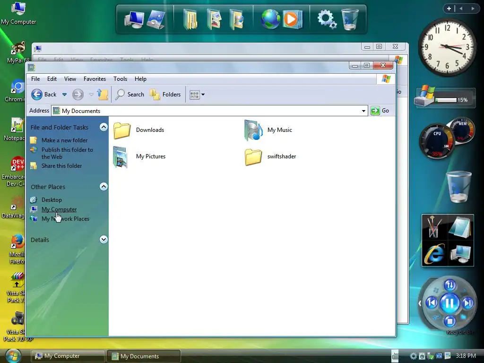Click the CPU meter gadget
Image resolution: width=484 pixels, height=363 pixels.
point(437,141)
